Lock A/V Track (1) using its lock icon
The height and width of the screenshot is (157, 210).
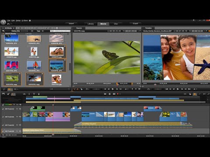3,109
